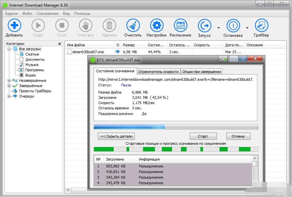Open the Файл menu

click(x=27, y=13)
